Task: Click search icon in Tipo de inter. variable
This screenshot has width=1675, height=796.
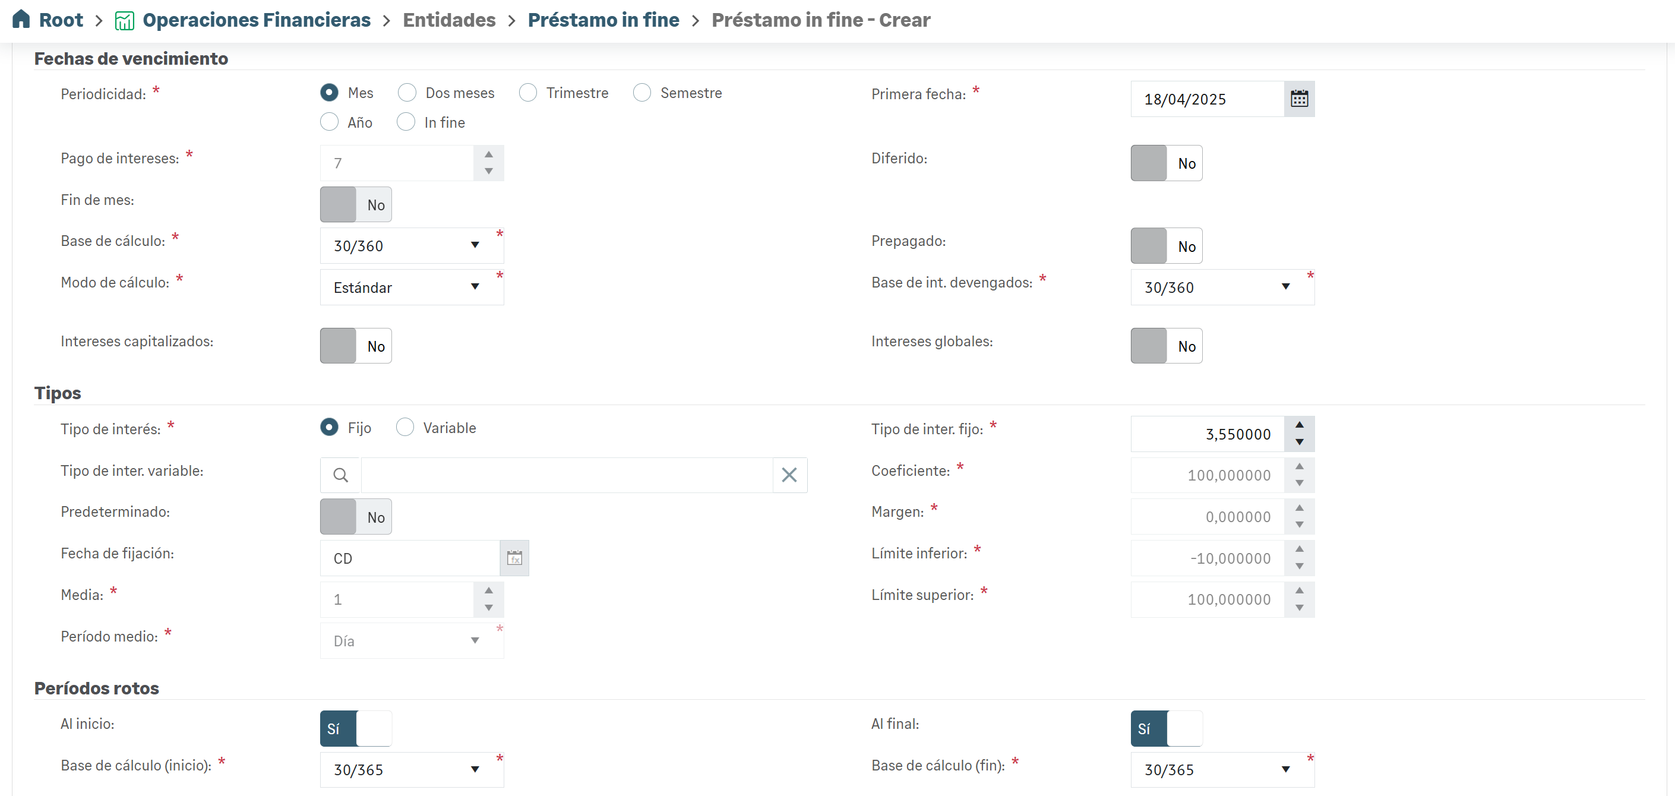Action: pyautogui.click(x=340, y=475)
